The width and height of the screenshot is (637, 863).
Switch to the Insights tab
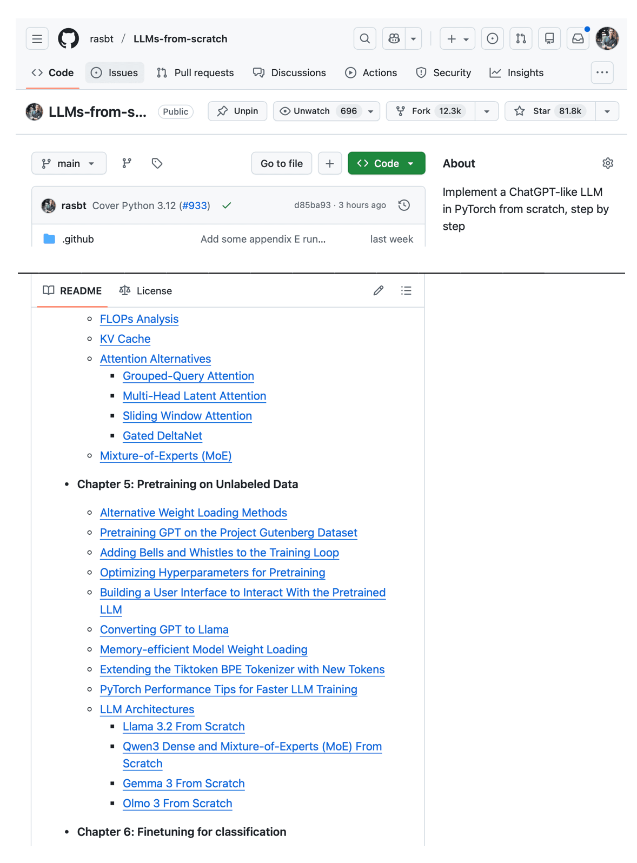point(517,73)
